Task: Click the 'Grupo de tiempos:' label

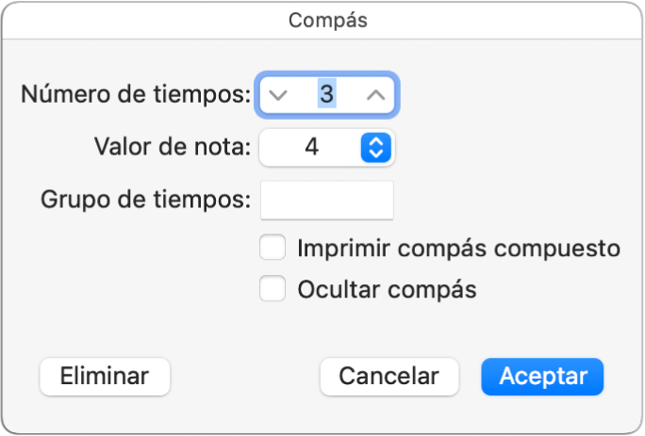Action: (146, 200)
